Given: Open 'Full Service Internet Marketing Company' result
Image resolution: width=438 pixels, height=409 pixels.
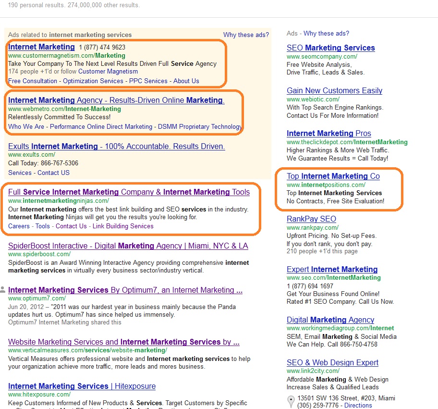Looking at the screenshot, I should [x=129, y=192].
